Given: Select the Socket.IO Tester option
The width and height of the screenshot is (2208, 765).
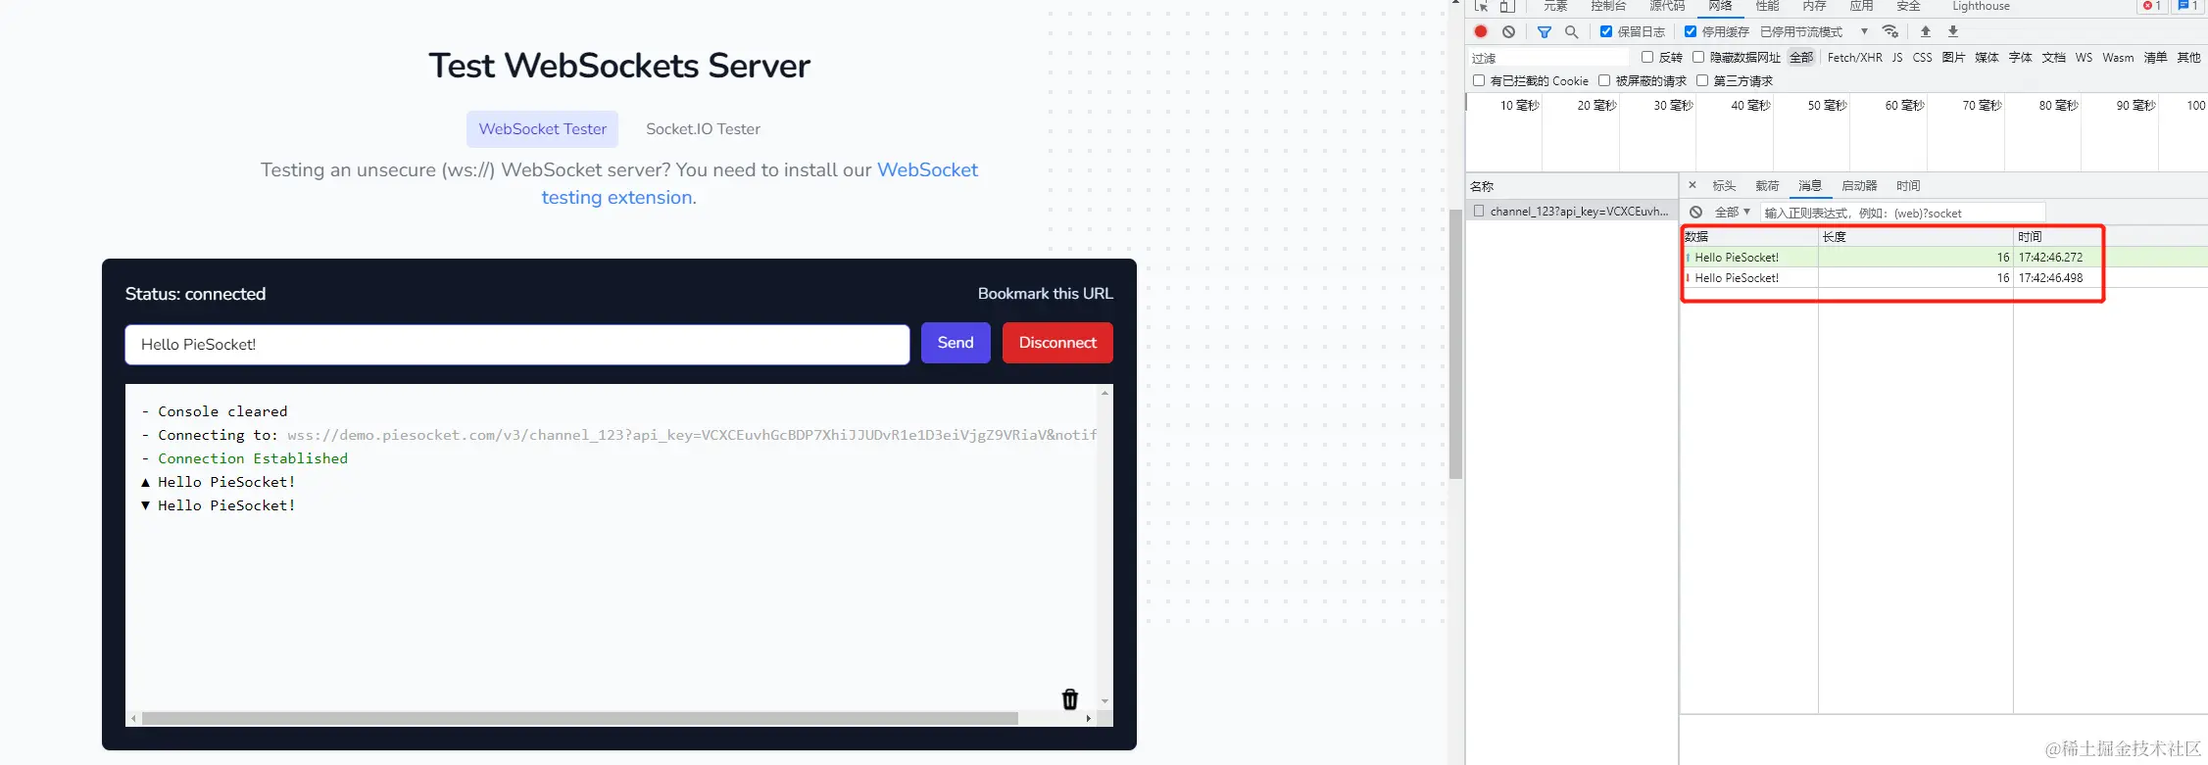Looking at the screenshot, I should click(x=703, y=129).
